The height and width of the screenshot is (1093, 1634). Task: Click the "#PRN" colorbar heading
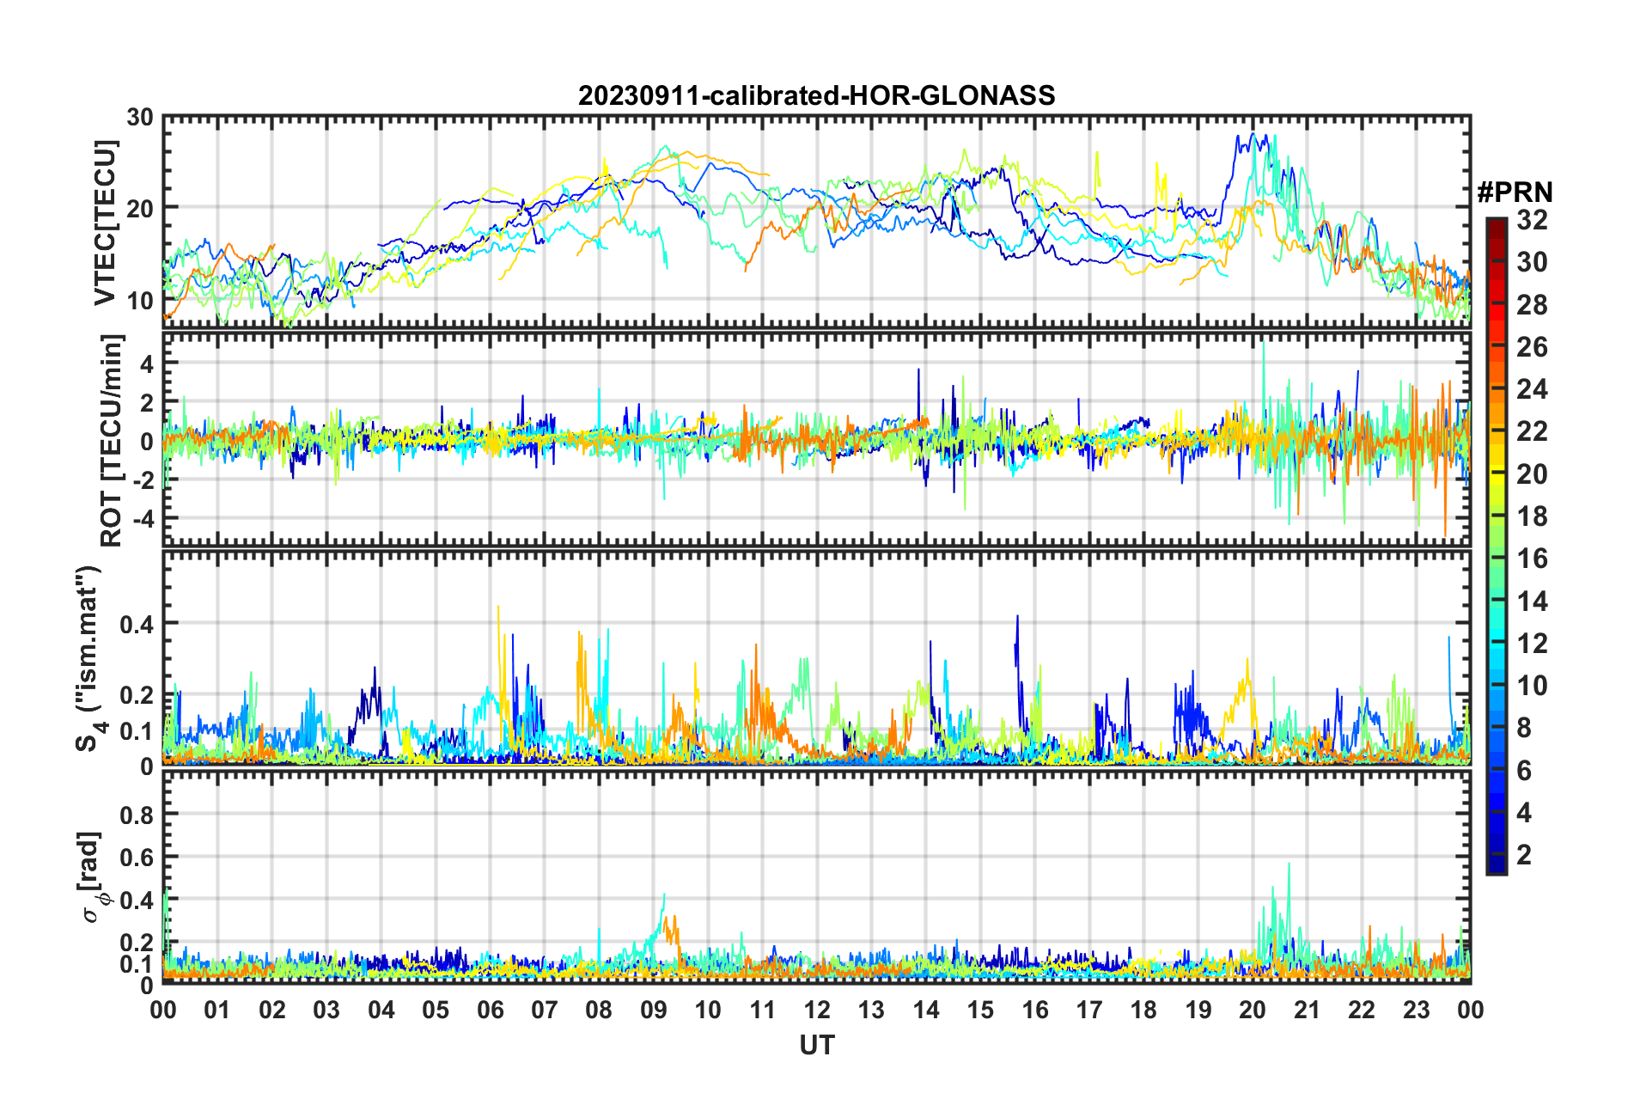[1515, 192]
